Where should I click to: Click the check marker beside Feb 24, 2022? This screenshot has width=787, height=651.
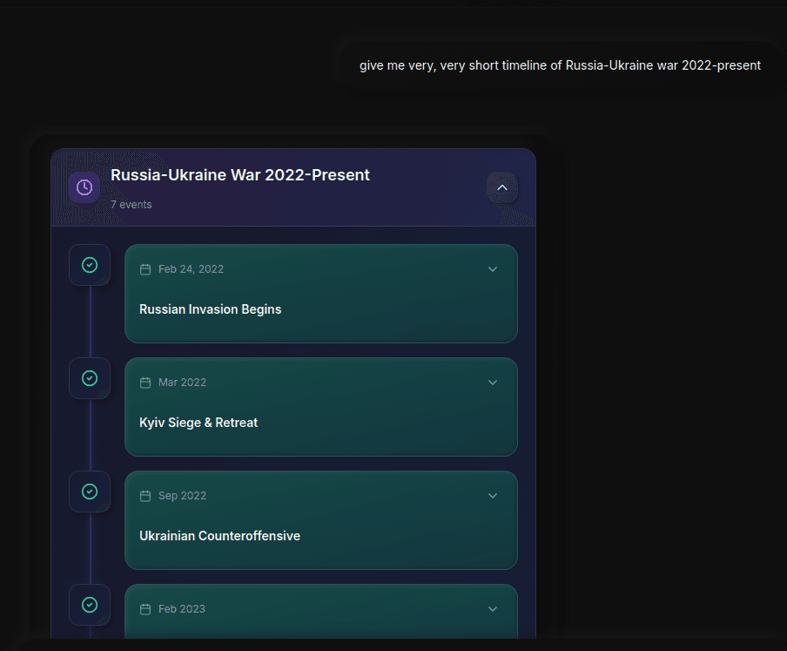pyautogui.click(x=90, y=265)
